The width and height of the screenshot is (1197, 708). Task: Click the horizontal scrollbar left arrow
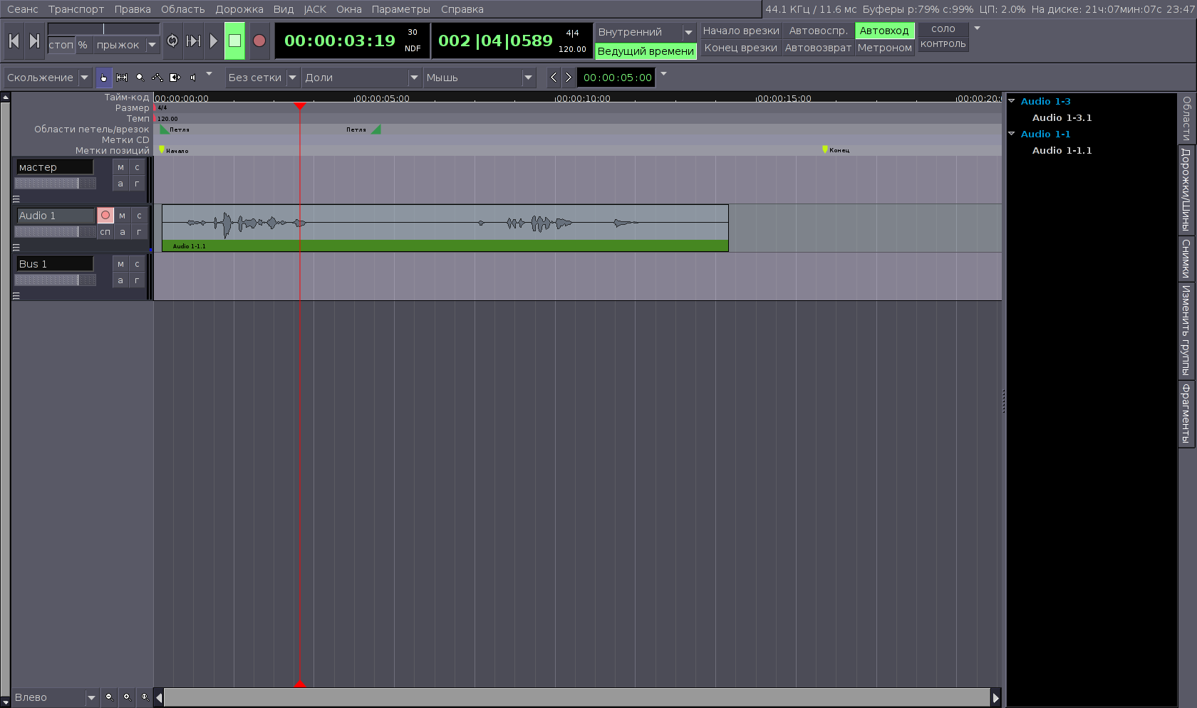[159, 698]
